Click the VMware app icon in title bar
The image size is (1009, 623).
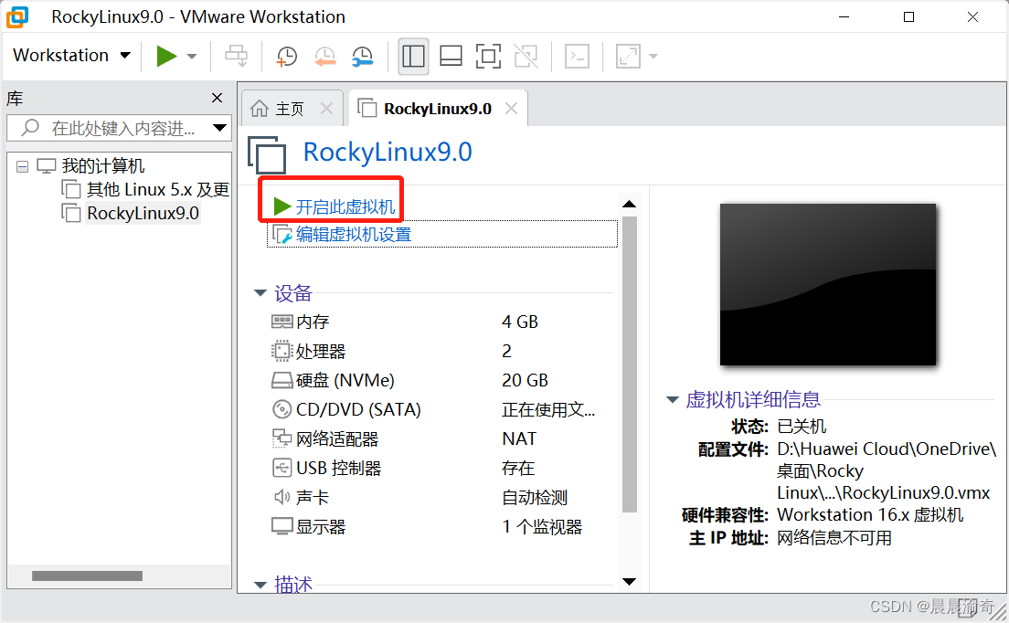[17, 16]
